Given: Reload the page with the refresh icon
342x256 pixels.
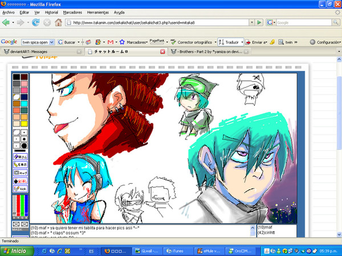Looking at the screenshot, I should pos(36,22).
